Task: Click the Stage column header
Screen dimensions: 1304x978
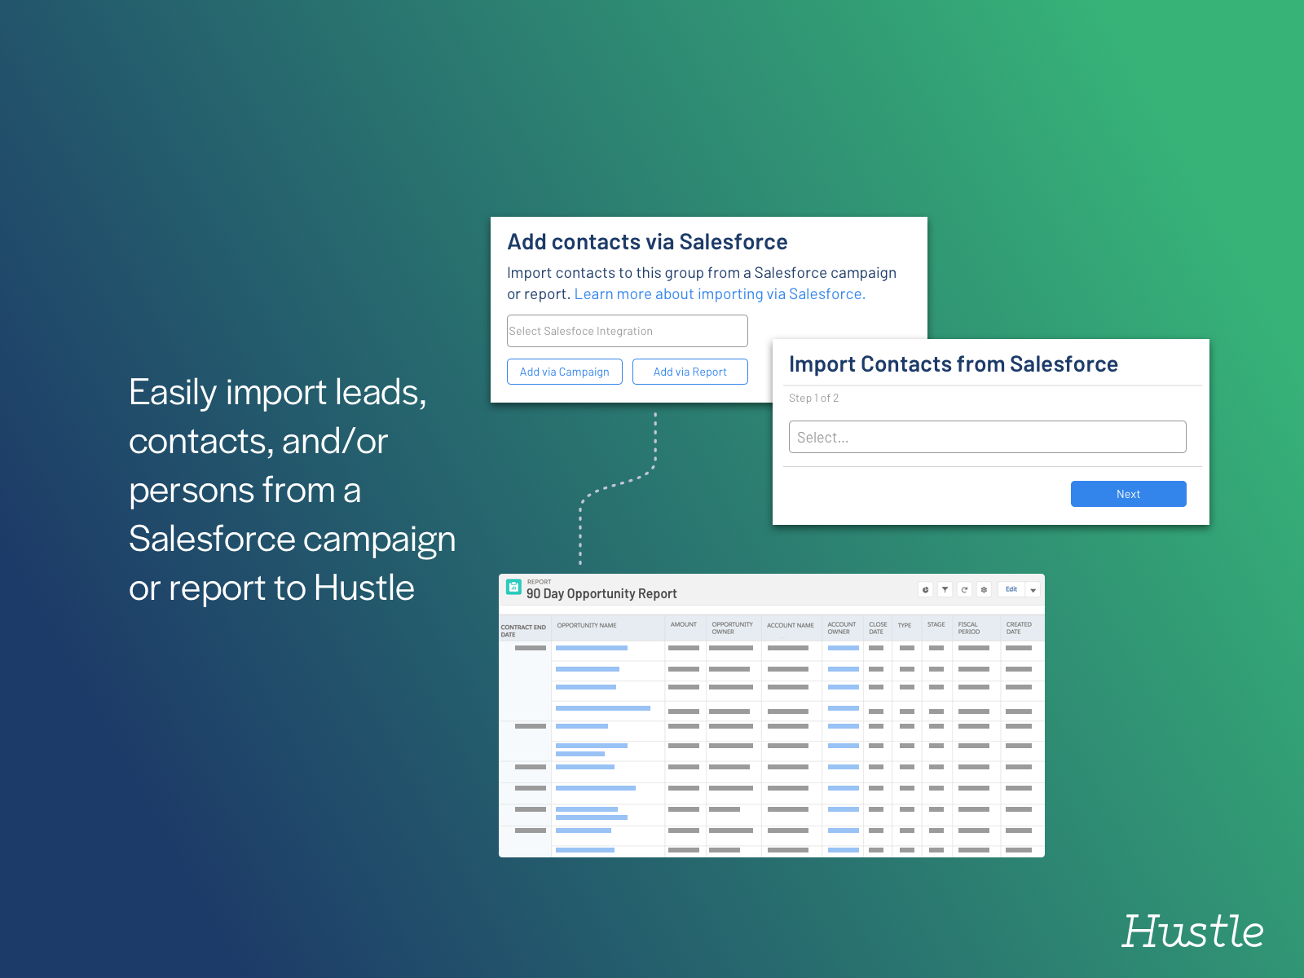Action: [936, 625]
